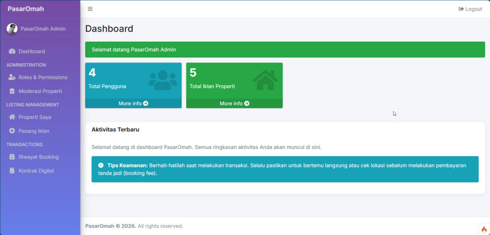Open the PasarOmah brand logo link

click(26, 9)
